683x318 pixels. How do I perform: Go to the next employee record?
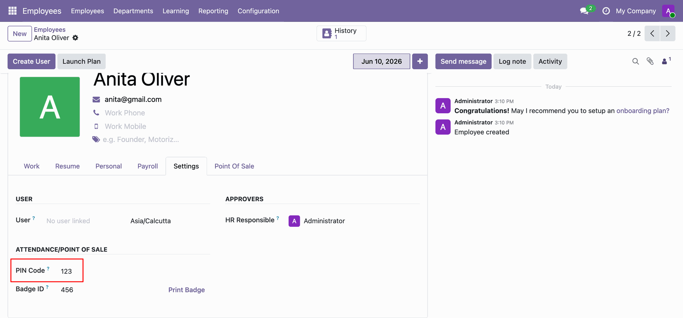click(668, 33)
